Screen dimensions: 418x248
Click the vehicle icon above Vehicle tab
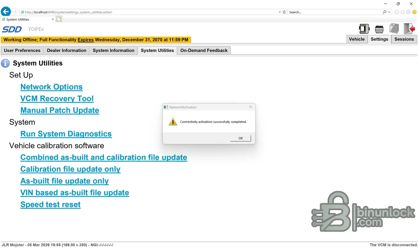(x=364, y=29)
